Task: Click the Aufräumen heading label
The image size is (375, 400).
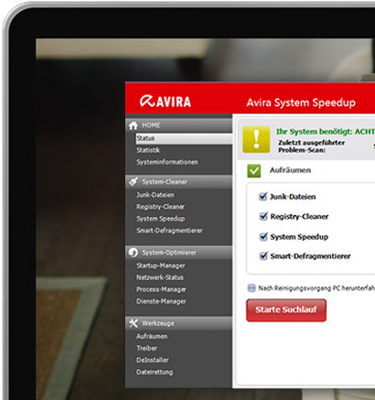Action: tap(290, 170)
